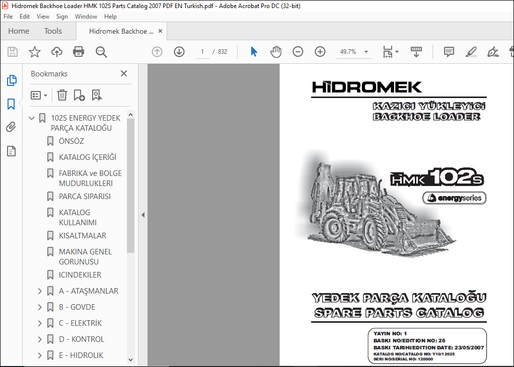The width and height of the screenshot is (514, 367).
Task: Expand the A - ATAŞMANLAR bookmark
Action: coord(40,291)
